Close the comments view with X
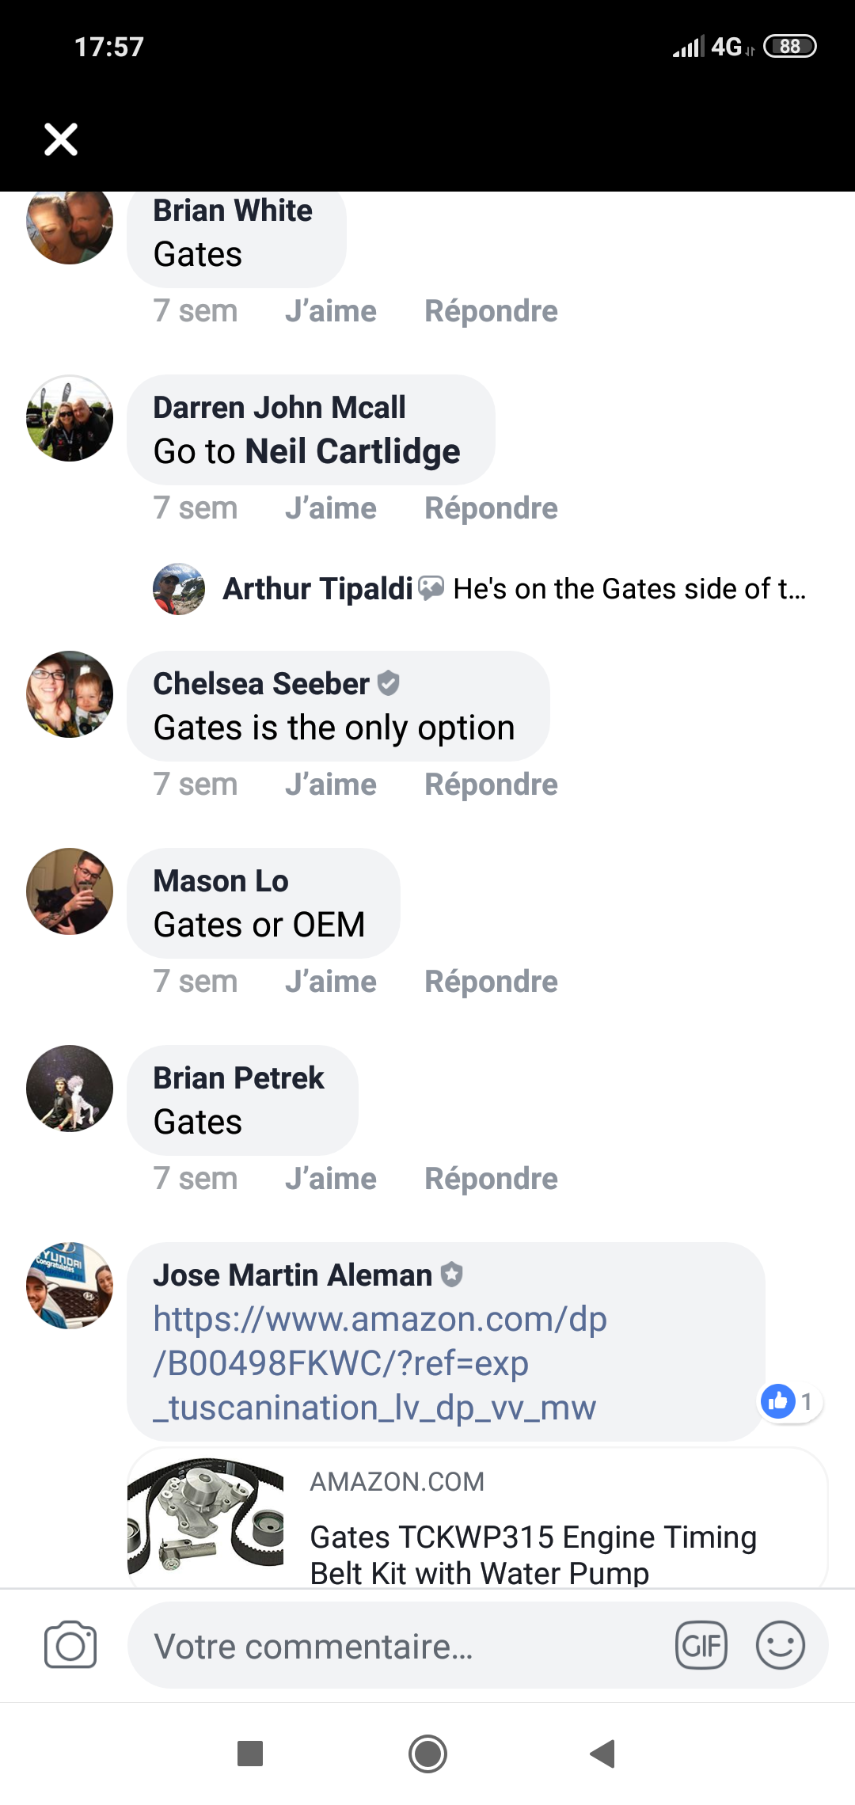Viewport: 855px width, 1805px height. point(61,139)
